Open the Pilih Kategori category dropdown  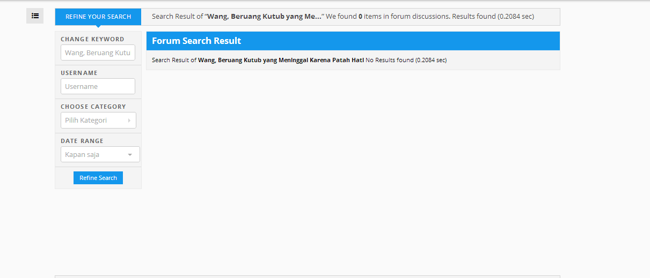(x=98, y=120)
